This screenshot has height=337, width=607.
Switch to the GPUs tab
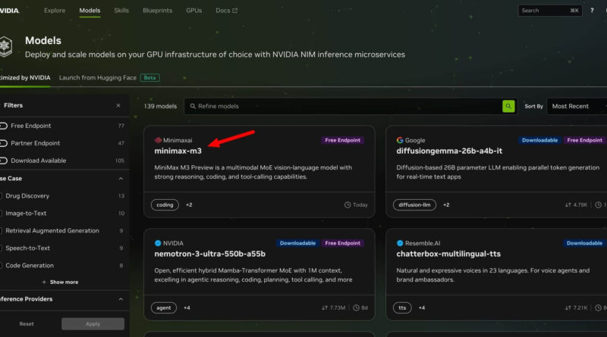pyautogui.click(x=193, y=11)
